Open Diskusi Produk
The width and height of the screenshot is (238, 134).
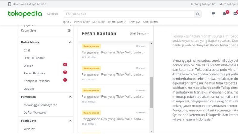tap(34, 58)
